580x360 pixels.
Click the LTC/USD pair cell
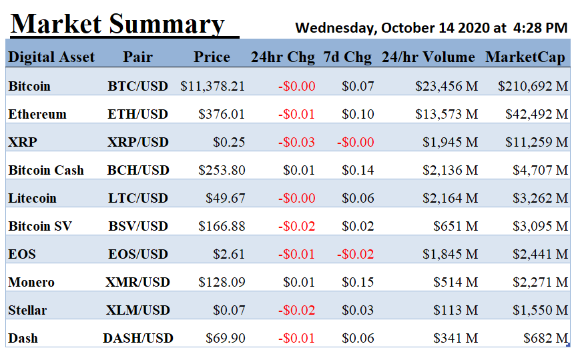coord(138,199)
